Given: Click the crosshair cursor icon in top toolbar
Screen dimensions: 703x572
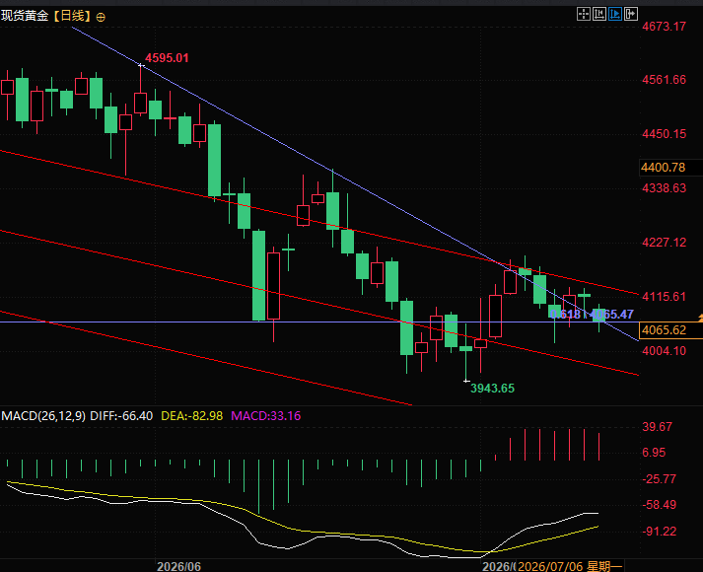Looking at the screenshot, I should click(584, 15).
